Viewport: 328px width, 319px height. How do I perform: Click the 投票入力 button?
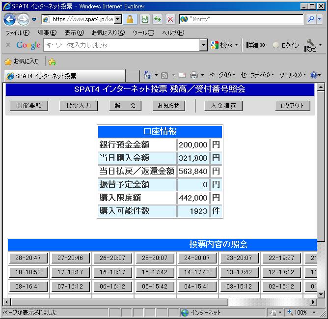pos(79,106)
